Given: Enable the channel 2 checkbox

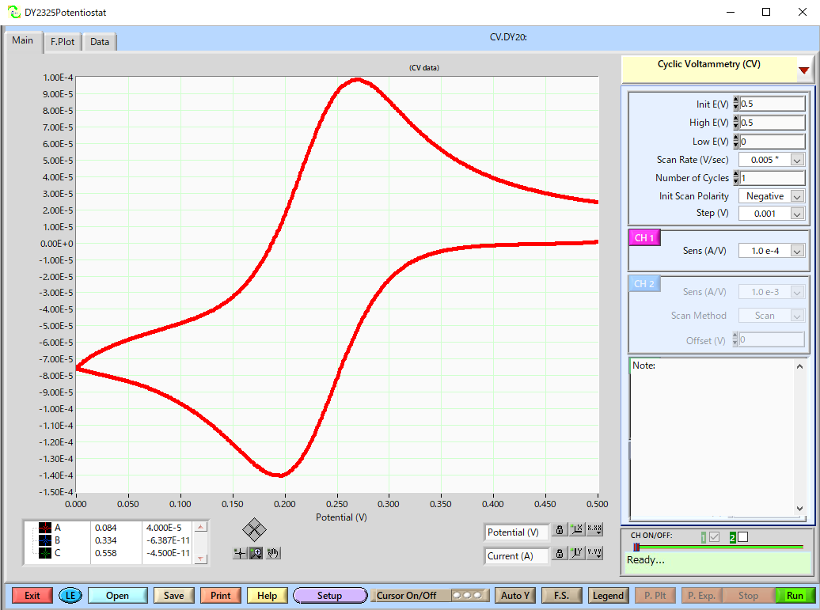Looking at the screenshot, I should pyautogui.click(x=742, y=537).
